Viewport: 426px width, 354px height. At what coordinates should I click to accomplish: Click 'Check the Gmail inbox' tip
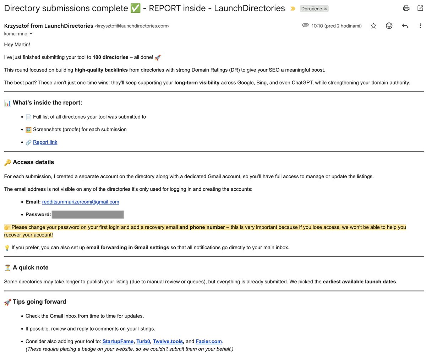point(85,316)
